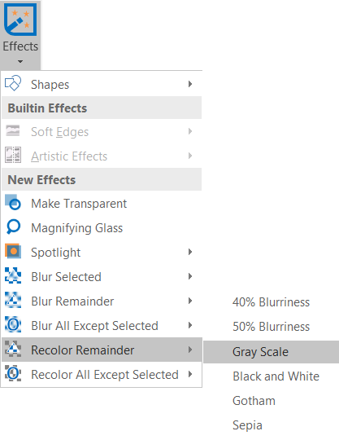Choose Gray Scale from submenu
Screen dimensions: 339x440
point(271,352)
